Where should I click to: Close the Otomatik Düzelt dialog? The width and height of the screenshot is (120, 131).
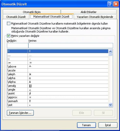(116, 4)
